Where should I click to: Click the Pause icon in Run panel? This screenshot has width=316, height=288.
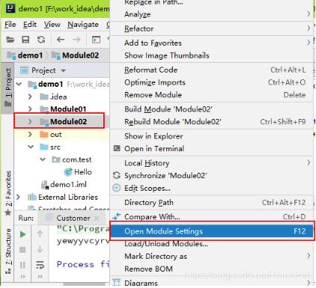(22, 265)
